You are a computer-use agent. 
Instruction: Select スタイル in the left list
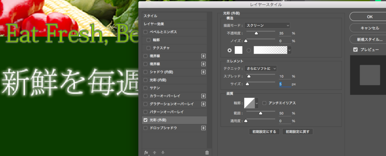click(x=150, y=16)
